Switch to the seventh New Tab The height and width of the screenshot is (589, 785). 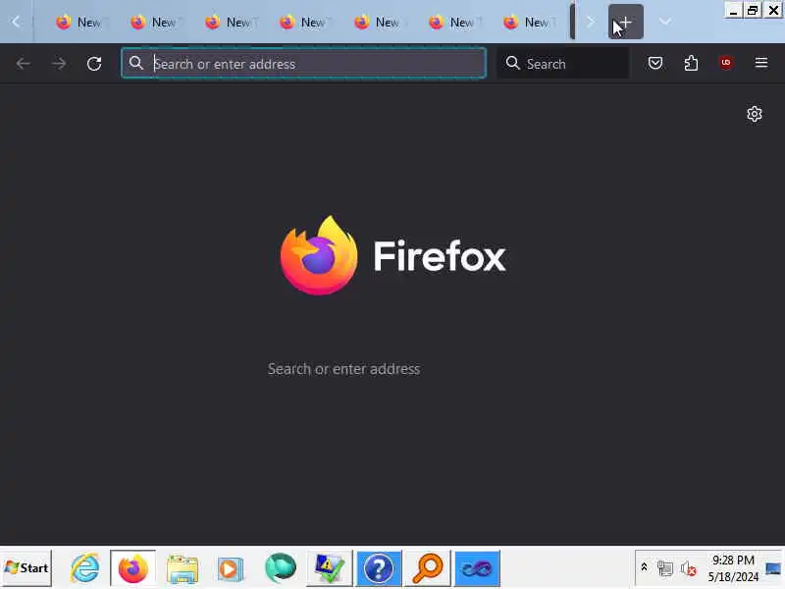527,23
